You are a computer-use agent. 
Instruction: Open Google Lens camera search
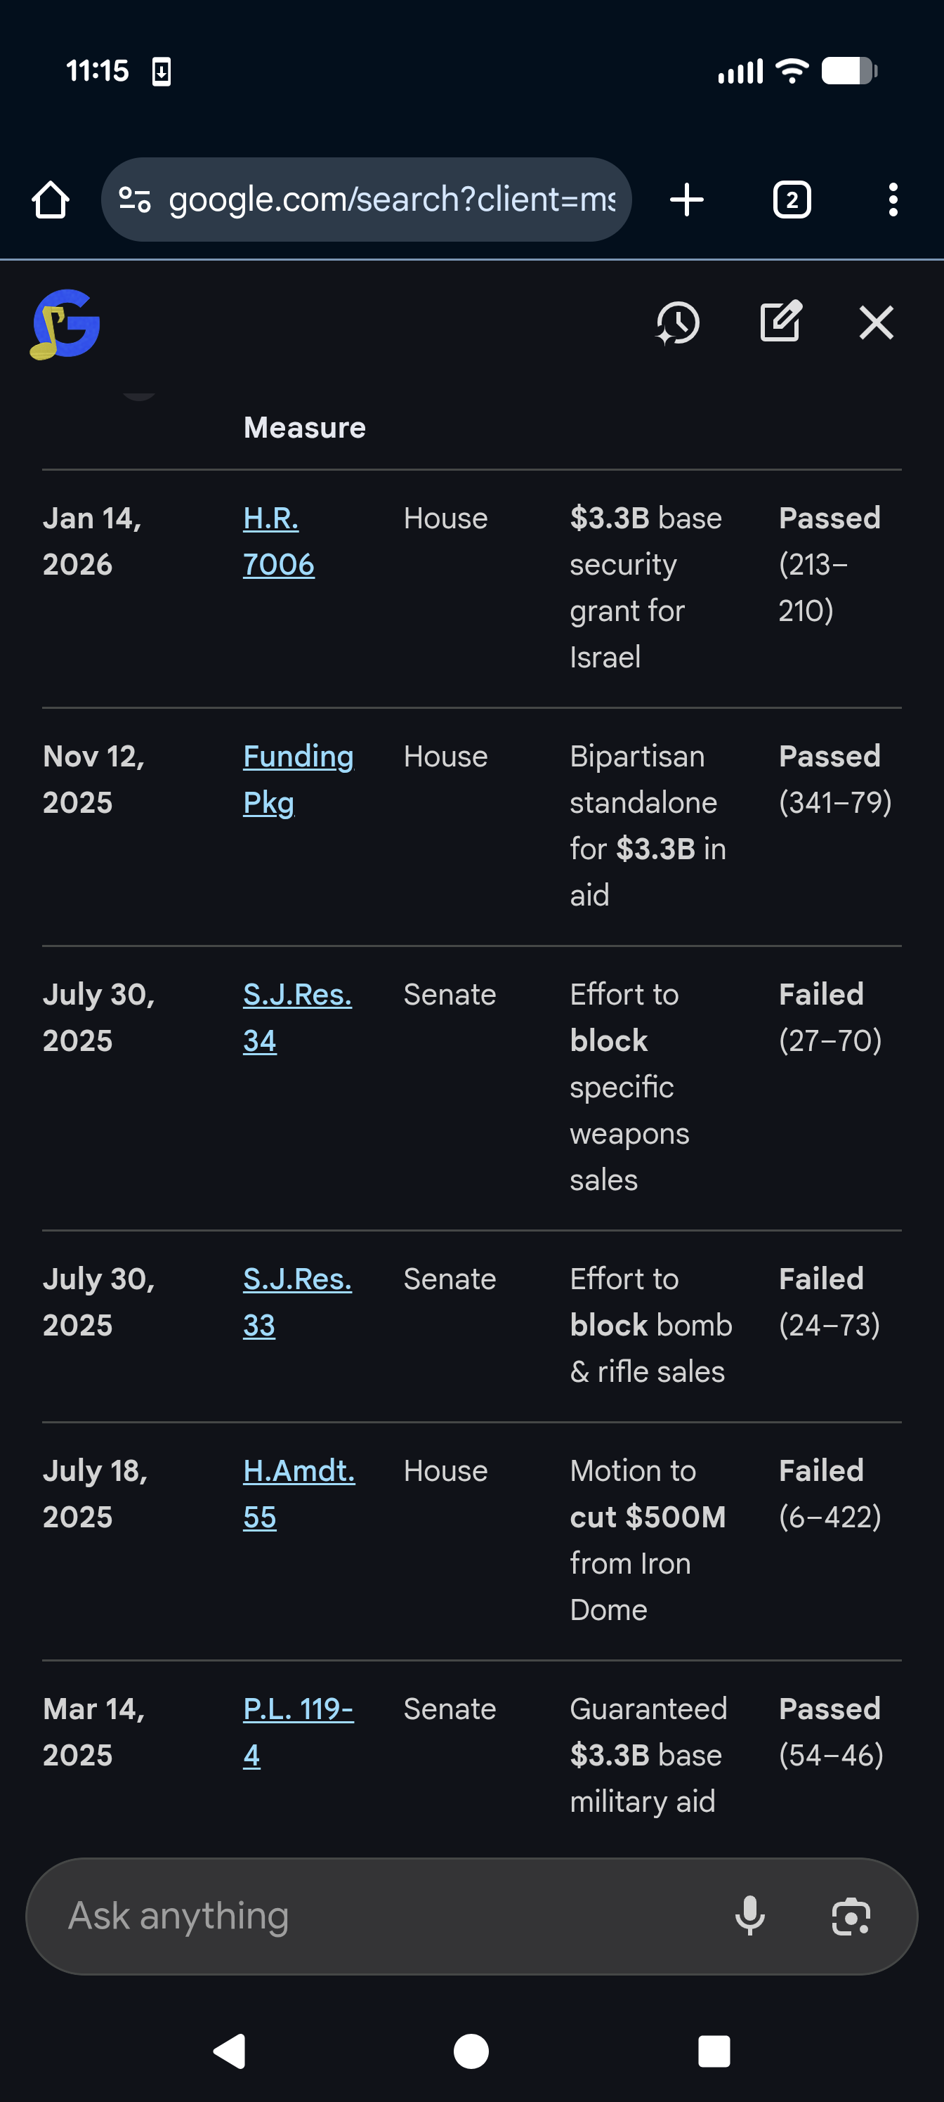(850, 1915)
